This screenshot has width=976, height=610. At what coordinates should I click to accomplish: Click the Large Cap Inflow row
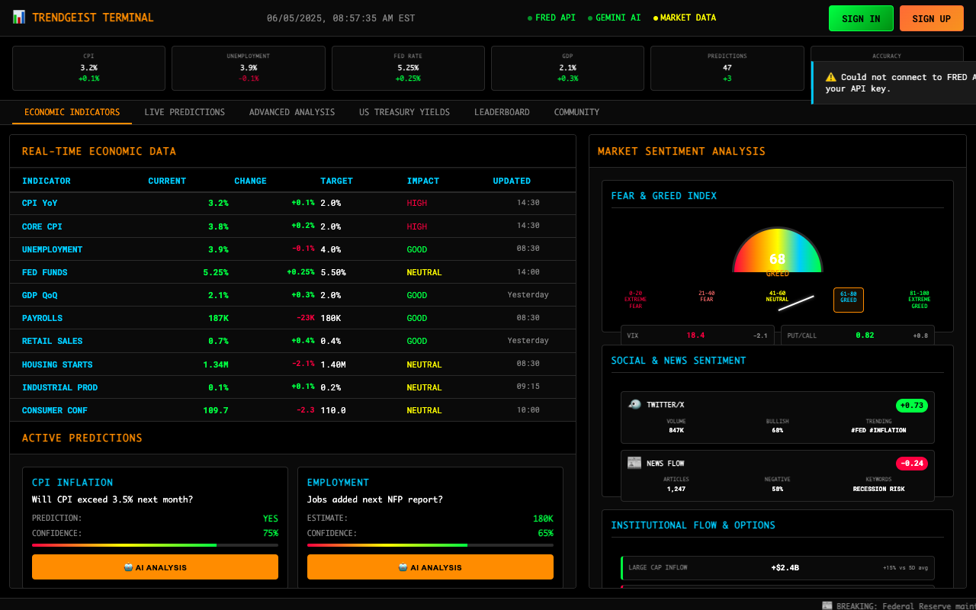pos(778,568)
